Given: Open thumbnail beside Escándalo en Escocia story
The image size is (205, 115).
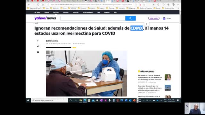Looking at the screenshot, I should [168, 77].
